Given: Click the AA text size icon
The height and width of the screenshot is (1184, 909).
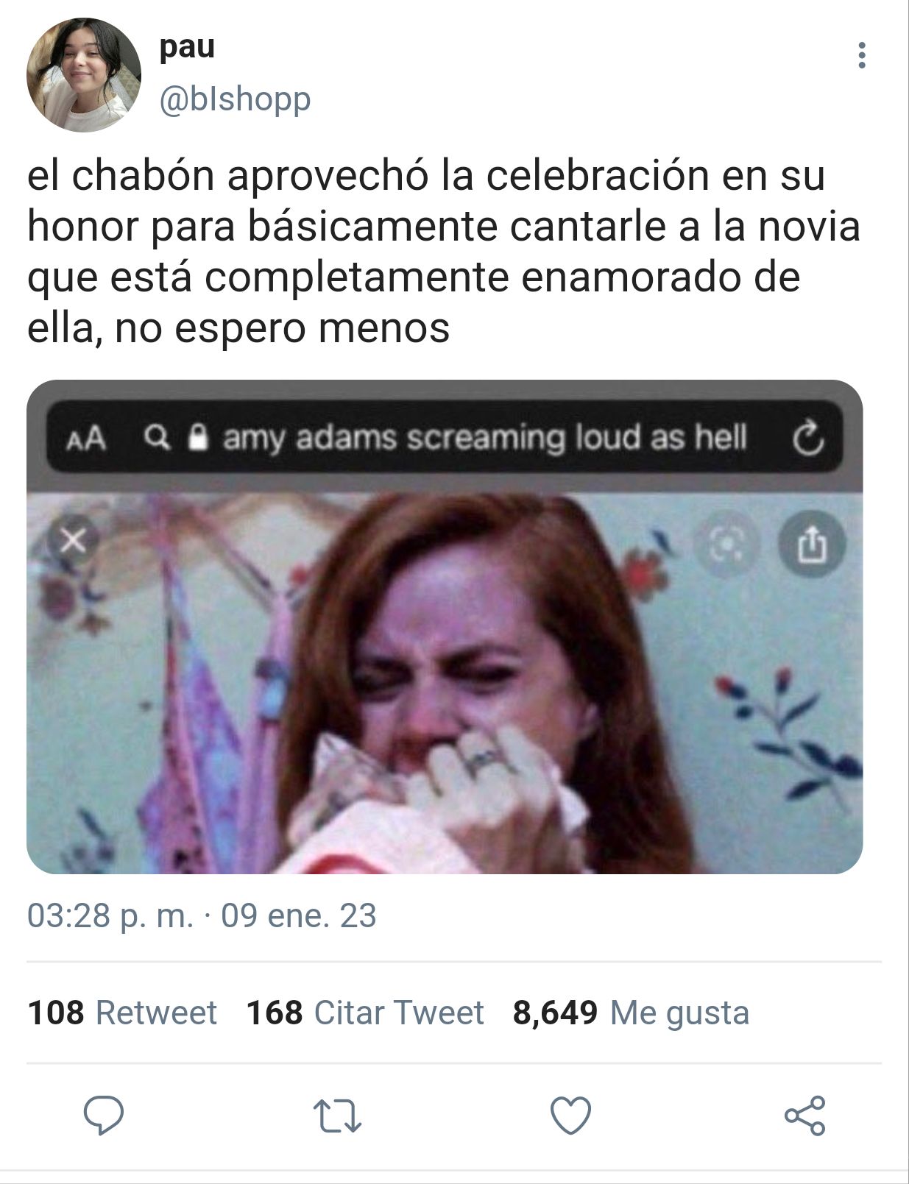Looking at the screenshot, I should 86,439.
